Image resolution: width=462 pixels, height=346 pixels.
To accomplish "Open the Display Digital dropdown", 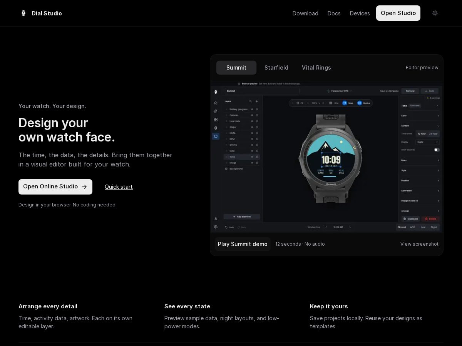I will (428, 142).
